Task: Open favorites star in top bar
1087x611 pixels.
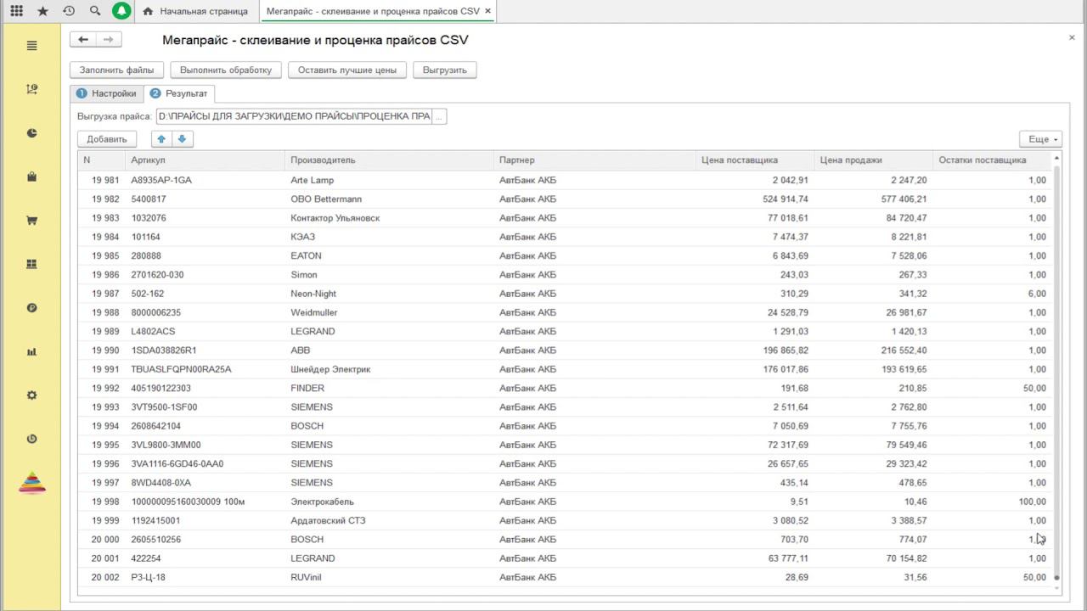Action: click(42, 11)
